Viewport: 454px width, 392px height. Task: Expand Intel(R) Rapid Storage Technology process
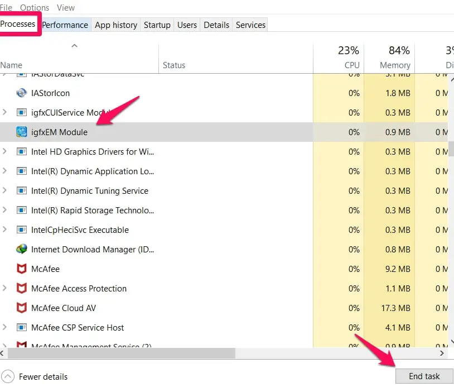click(x=4, y=209)
